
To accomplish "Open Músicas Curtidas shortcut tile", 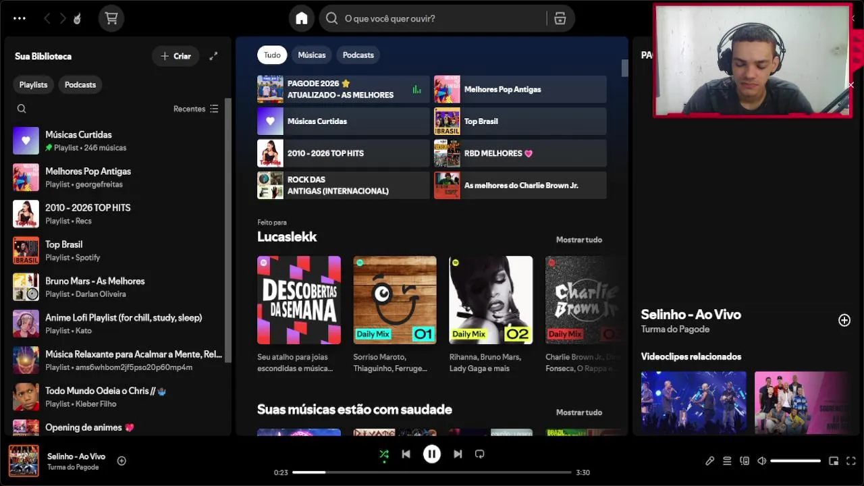I will [x=343, y=122].
